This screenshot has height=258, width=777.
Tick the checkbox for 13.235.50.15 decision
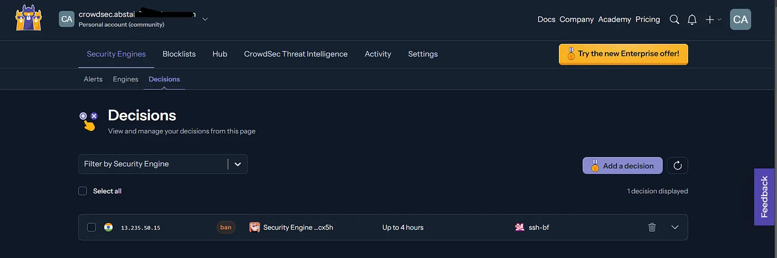92,227
